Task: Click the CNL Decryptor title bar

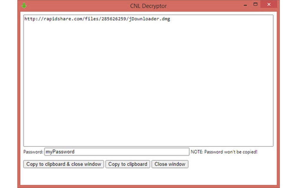Action: [x=148, y=6]
